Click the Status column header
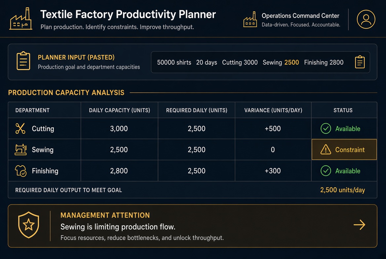Viewport: 386px width, 259px height. click(x=343, y=110)
